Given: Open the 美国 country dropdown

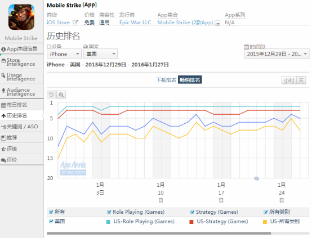Looking at the screenshot, I should 100,54.
